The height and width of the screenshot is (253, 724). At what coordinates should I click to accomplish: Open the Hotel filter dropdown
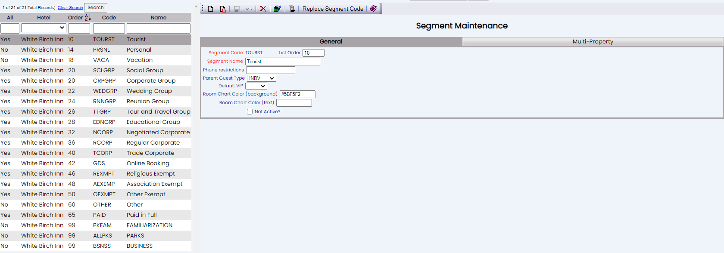click(x=44, y=28)
